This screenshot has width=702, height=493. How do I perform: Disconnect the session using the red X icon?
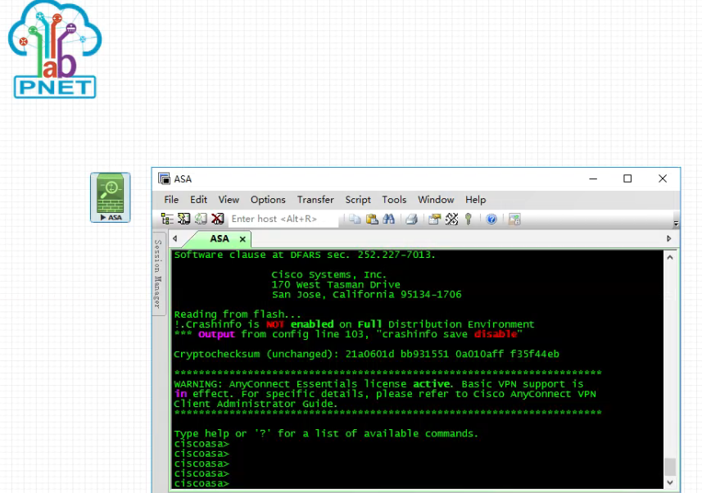[x=218, y=219]
